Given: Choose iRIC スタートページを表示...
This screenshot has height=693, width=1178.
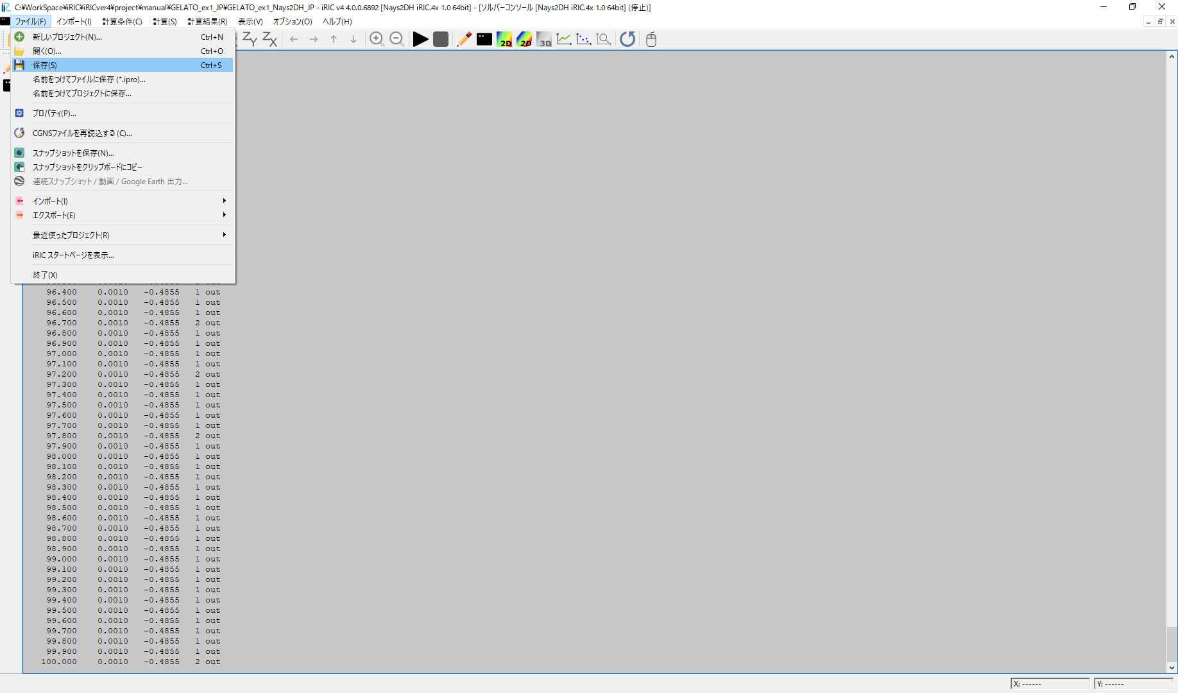Looking at the screenshot, I should click(x=123, y=255).
